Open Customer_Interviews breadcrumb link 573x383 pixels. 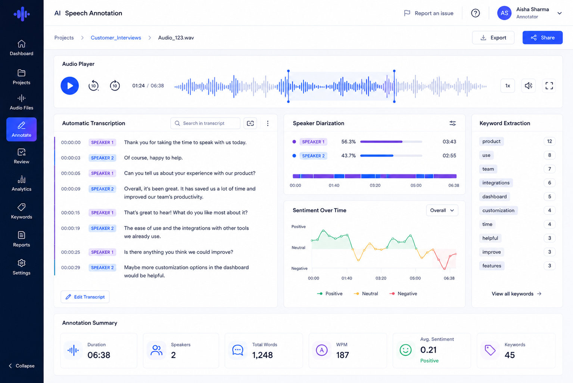[x=116, y=38]
